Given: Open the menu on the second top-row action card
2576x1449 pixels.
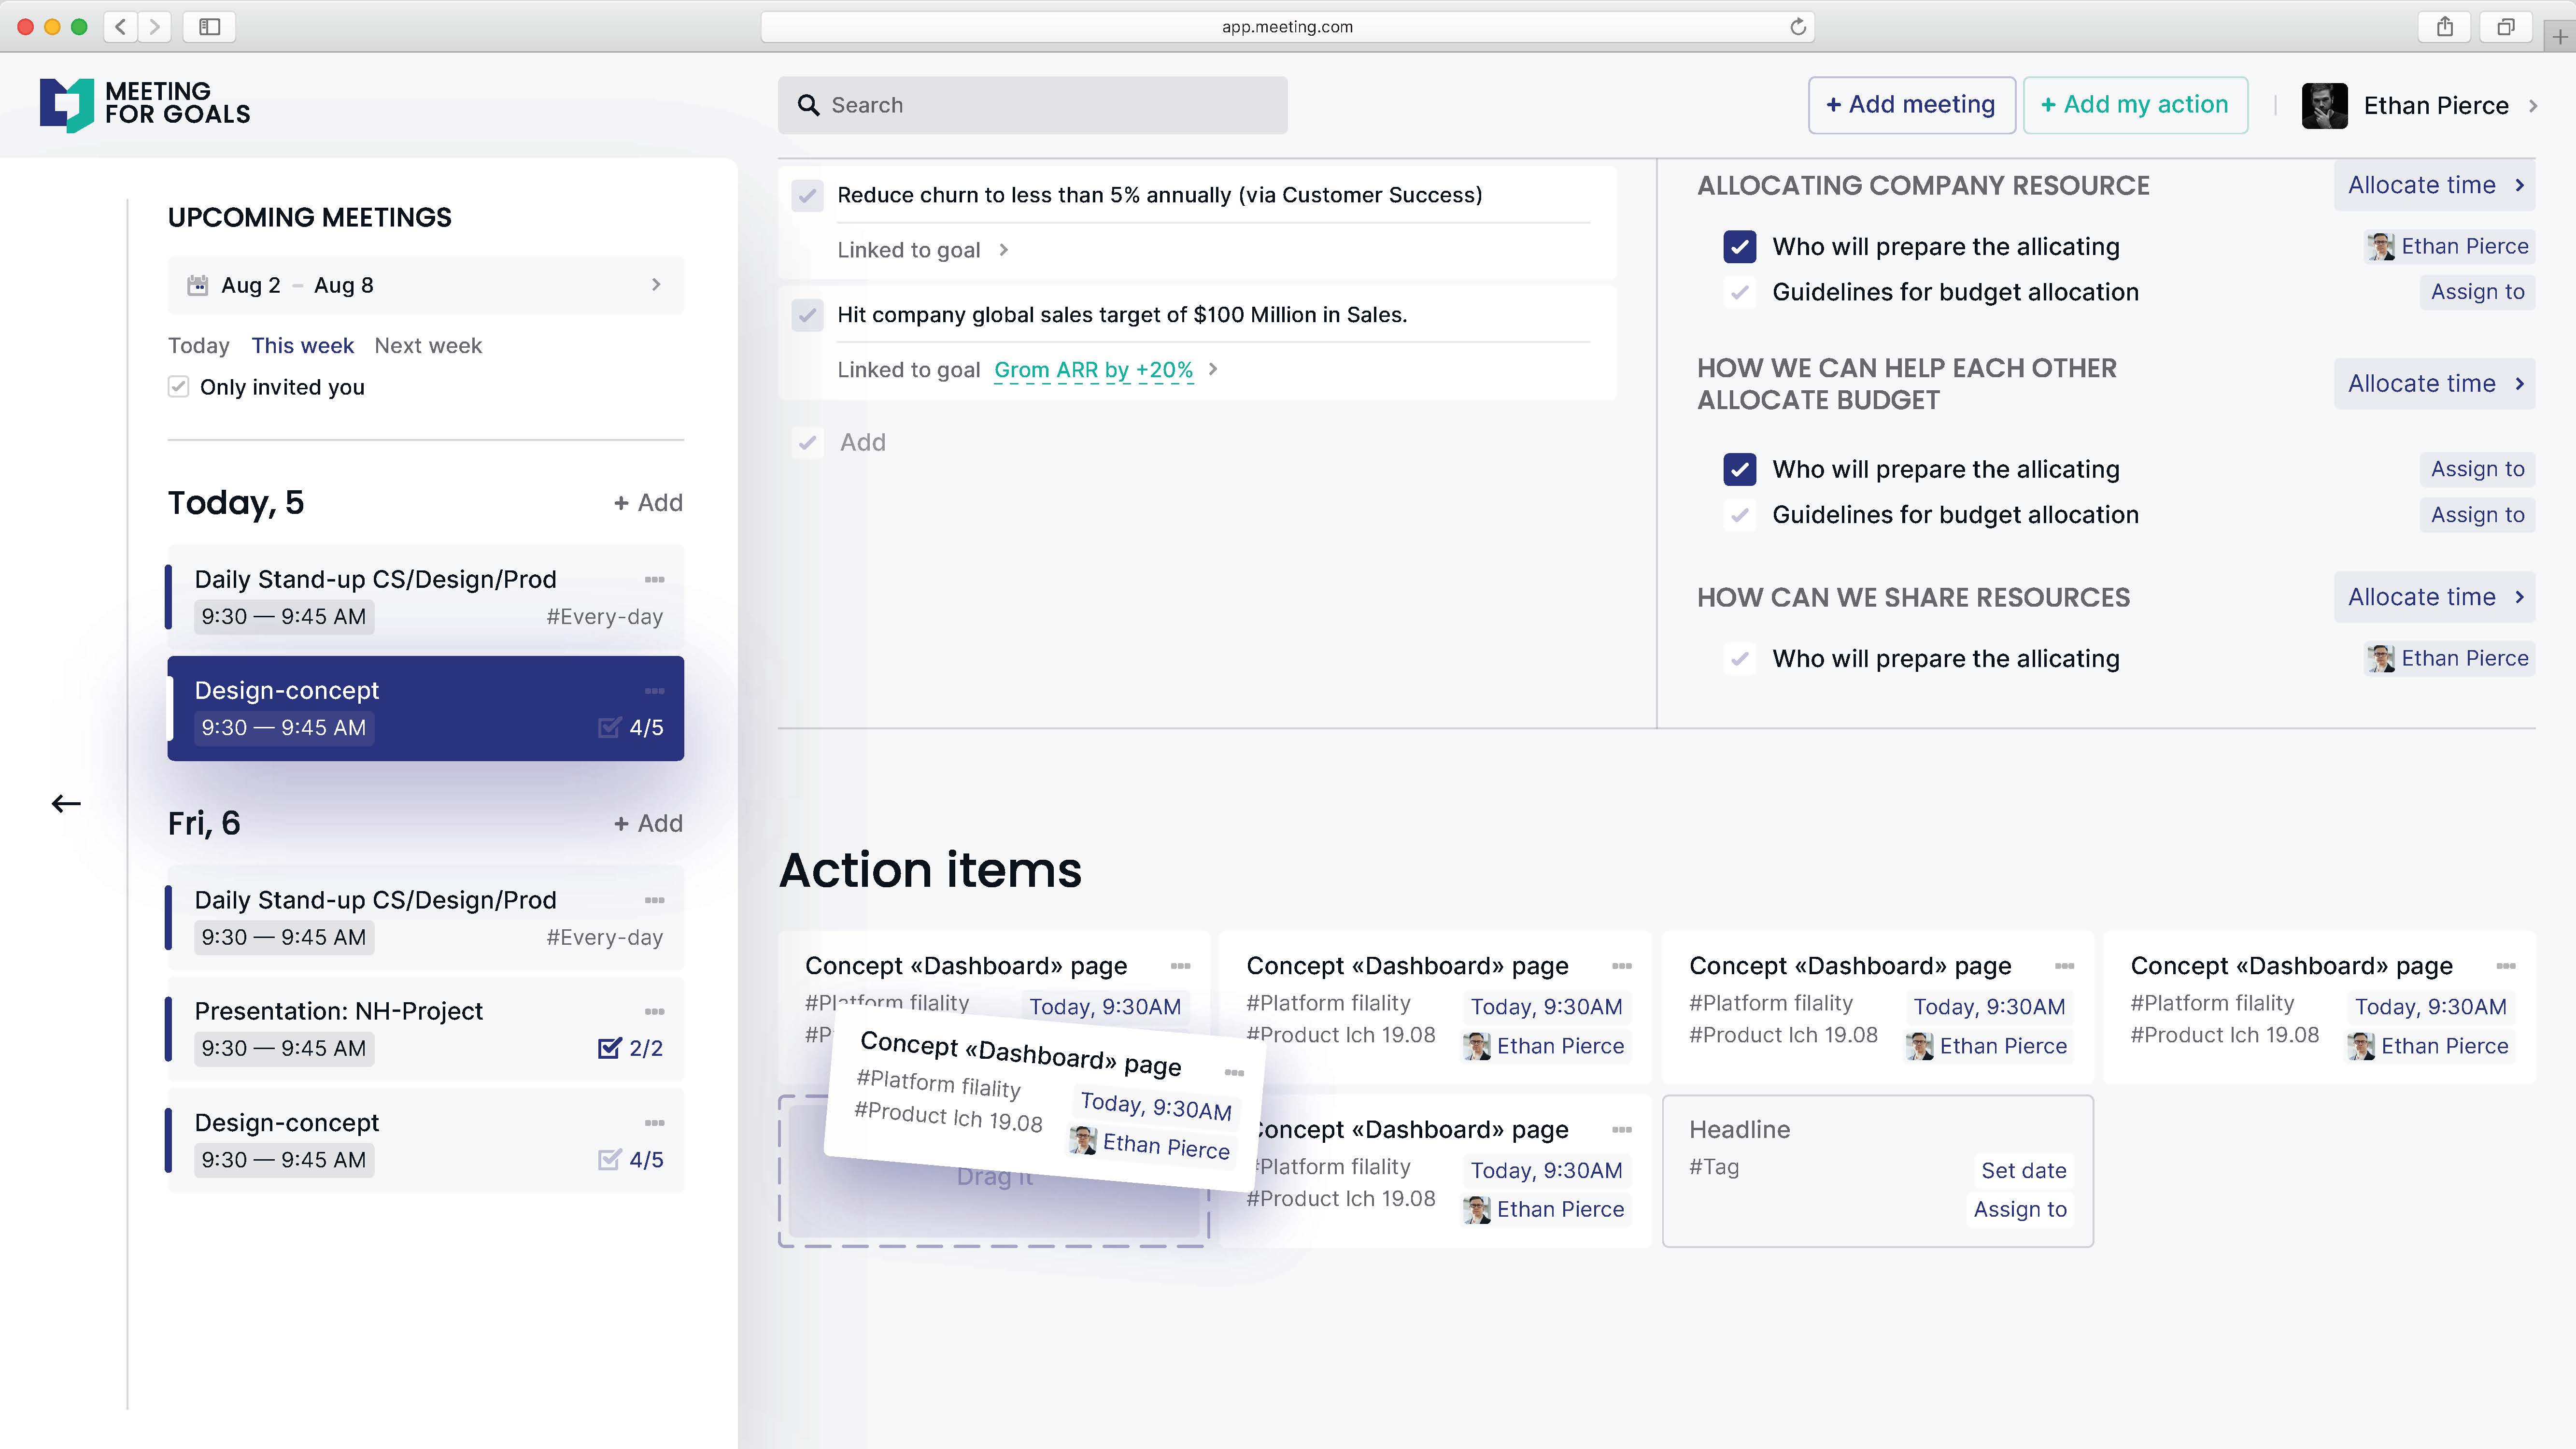Looking at the screenshot, I should (x=1622, y=965).
